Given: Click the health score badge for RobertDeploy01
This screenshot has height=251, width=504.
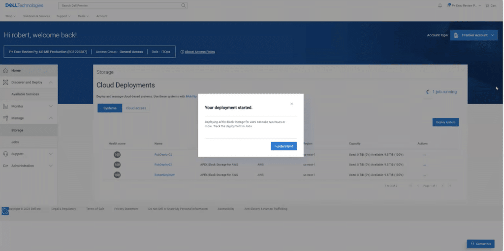Looking at the screenshot, I should pyautogui.click(x=117, y=175).
